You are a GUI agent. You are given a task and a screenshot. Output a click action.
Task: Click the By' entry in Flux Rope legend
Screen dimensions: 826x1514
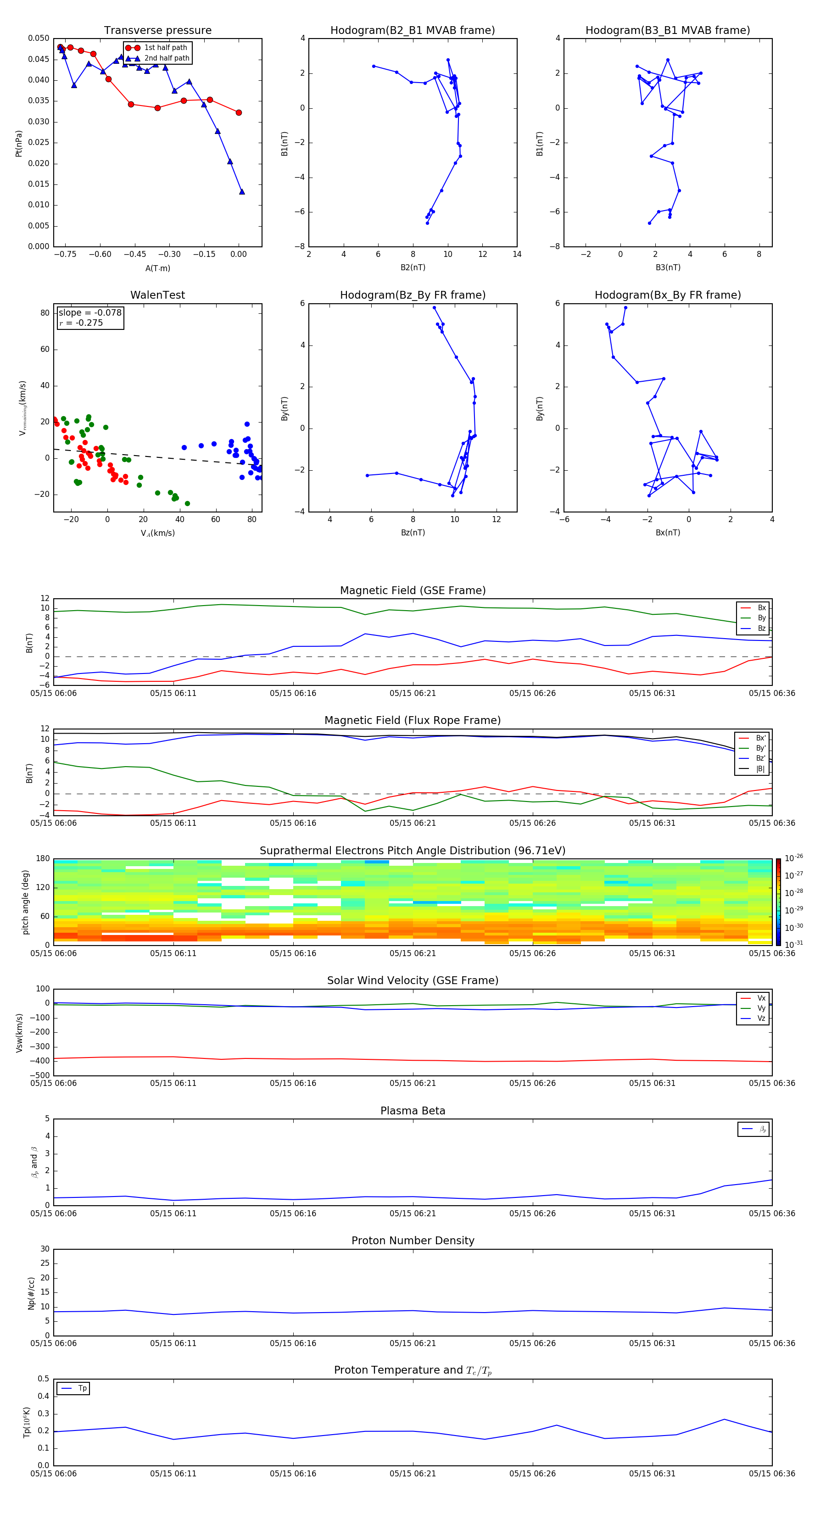click(x=752, y=748)
